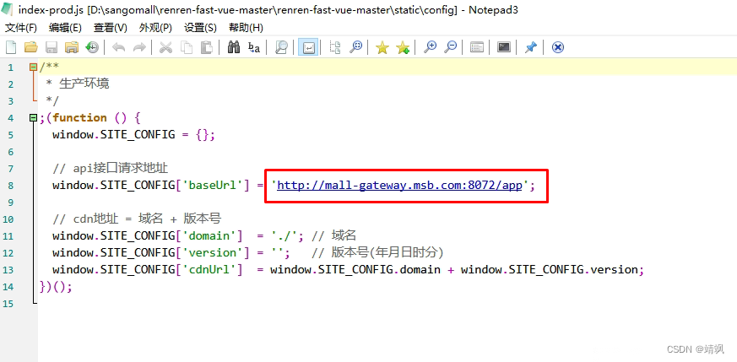Click window.SITE_CONFIG.version on line 13
The height and width of the screenshot is (362, 737).
[x=549, y=269]
